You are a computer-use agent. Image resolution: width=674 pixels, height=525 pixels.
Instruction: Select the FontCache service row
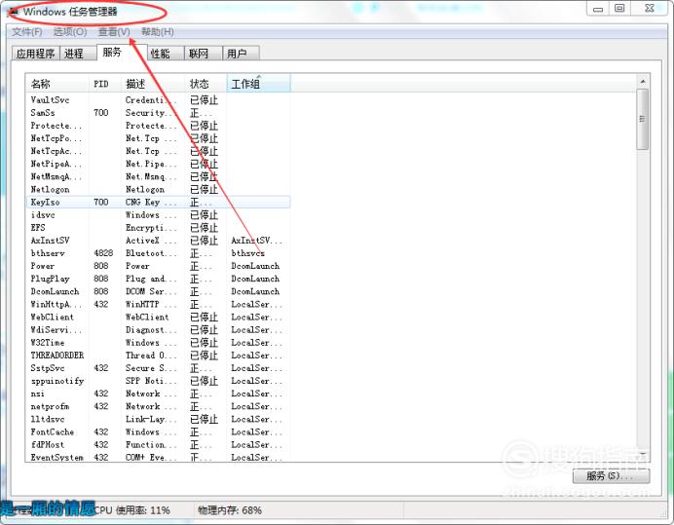(158, 431)
